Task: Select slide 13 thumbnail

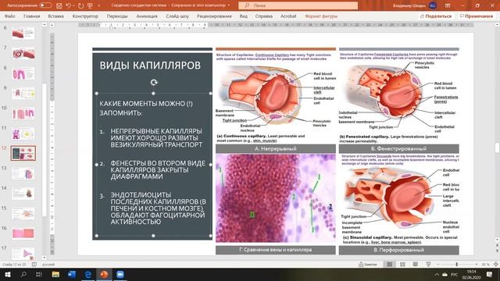Action: pos(23,173)
